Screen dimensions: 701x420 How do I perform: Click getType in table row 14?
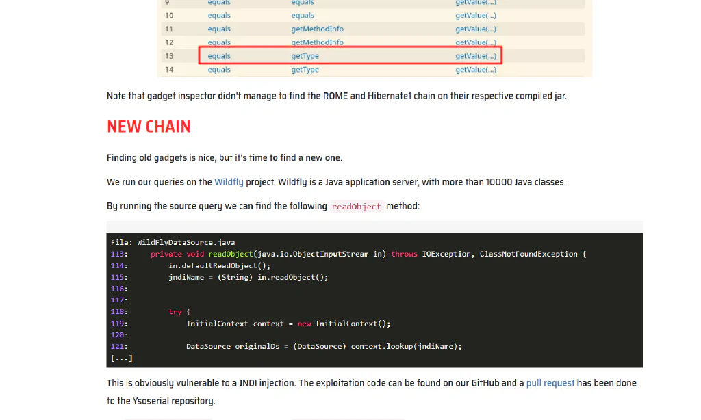305,70
